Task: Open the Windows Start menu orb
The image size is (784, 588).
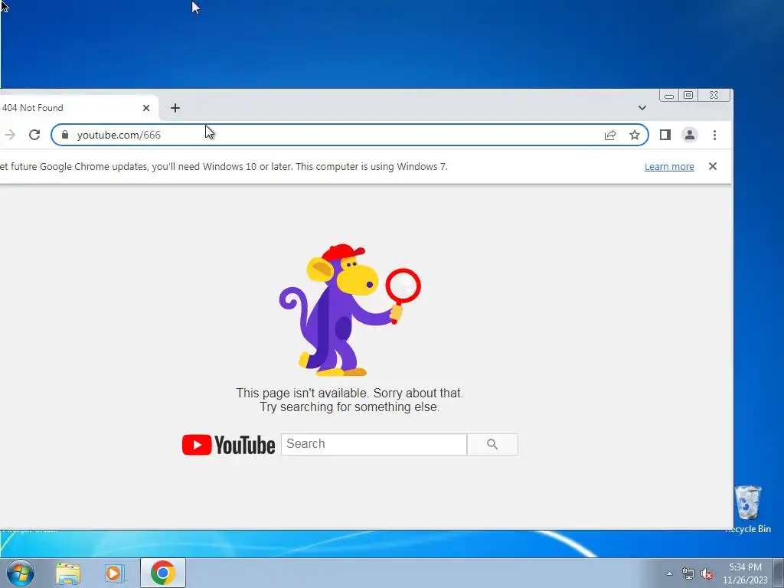Action: pos(21,573)
